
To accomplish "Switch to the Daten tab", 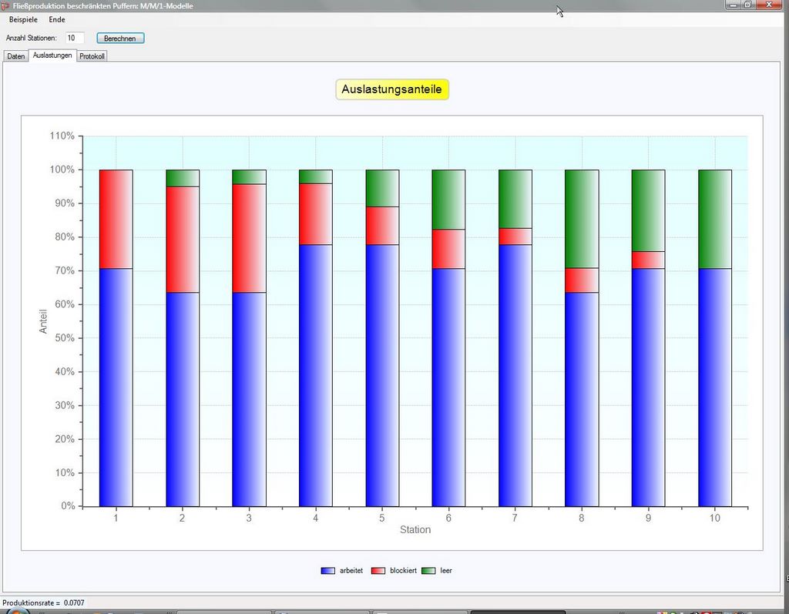I will tap(15, 56).
